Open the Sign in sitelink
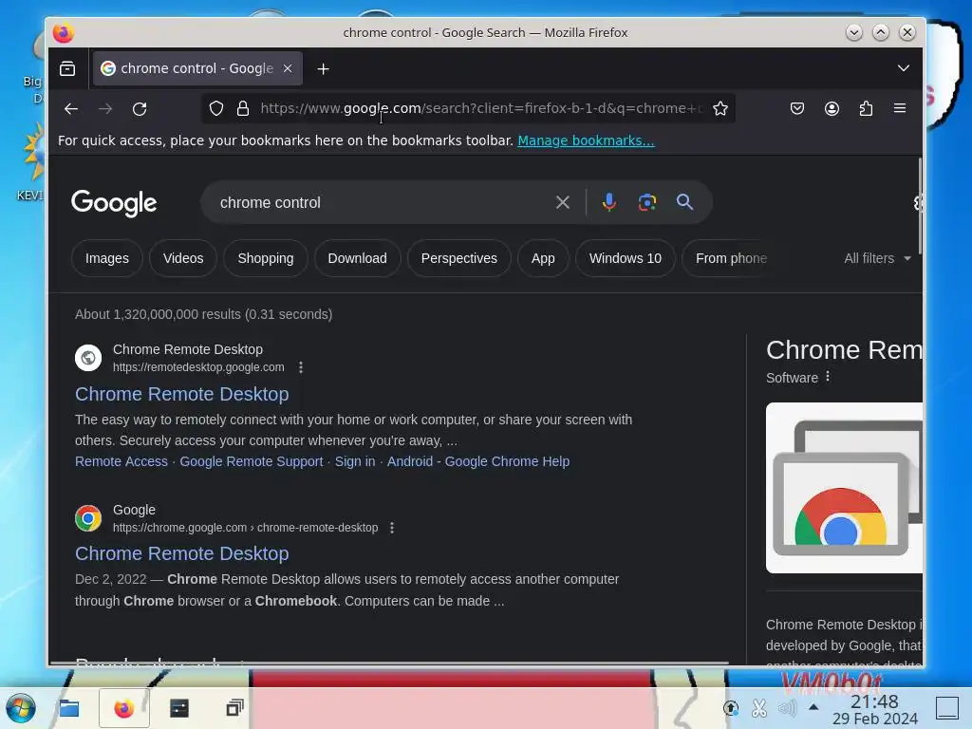972x729 pixels. (x=355, y=462)
